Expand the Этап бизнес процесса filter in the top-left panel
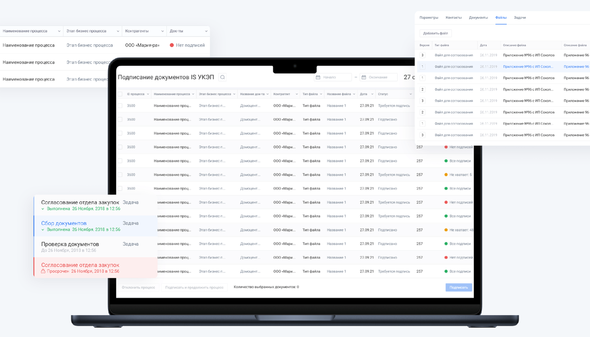This screenshot has width=590, height=337. coord(118,31)
